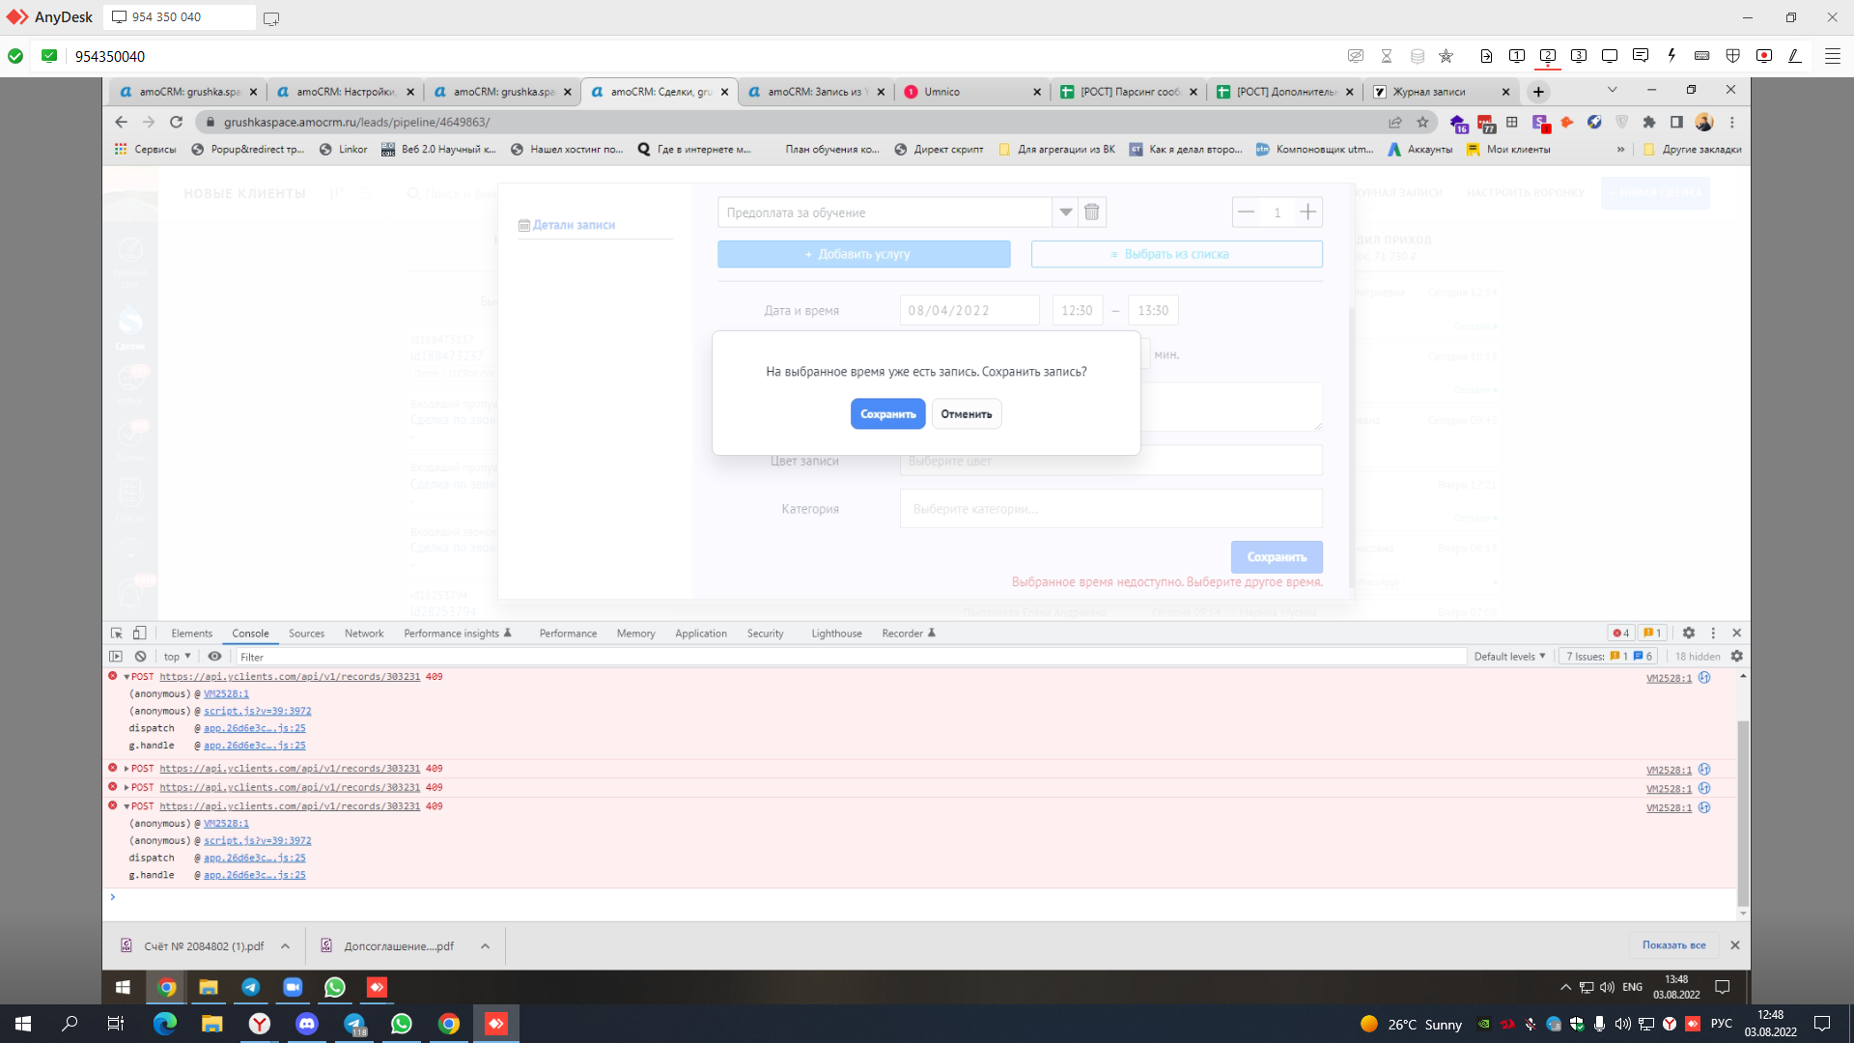
Task: Delete the service with the trash icon
Action: [x=1092, y=212]
